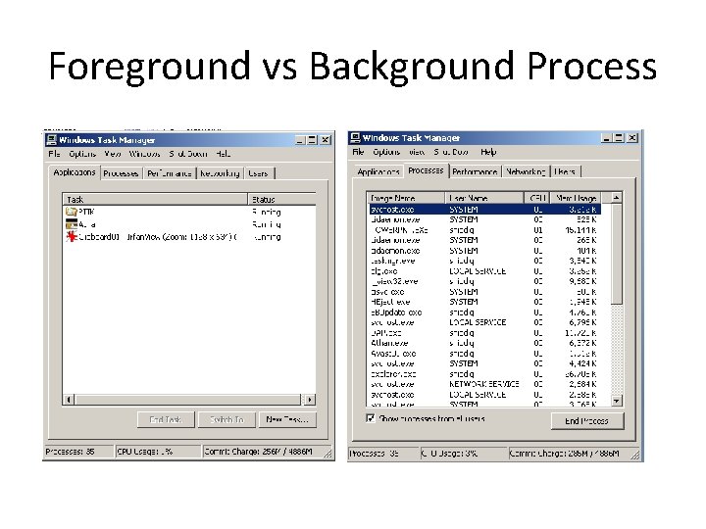Screen dimensions: 706x529
Task: Click the task list right scroll arrow
Action: click(x=309, y=399)
